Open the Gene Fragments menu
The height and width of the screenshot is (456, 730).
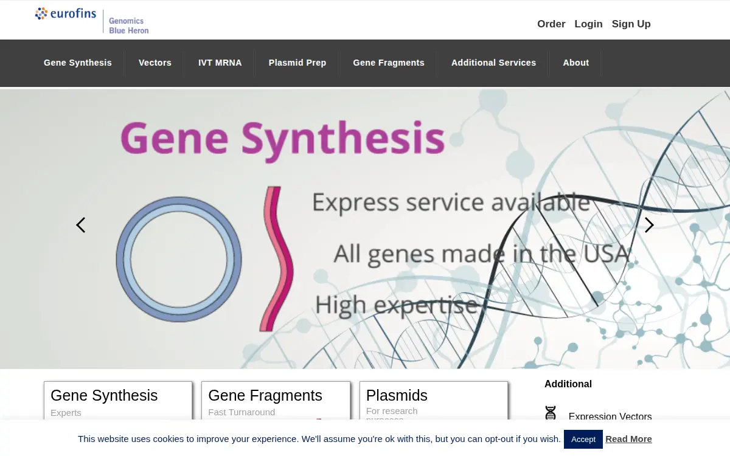[x=389, y=63]
